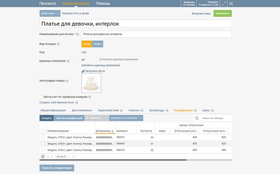Image resolution: width=280 pixels, height=174 pixels.
Task: Click the paperclip Загрузить фото icon
Action: 83,71
